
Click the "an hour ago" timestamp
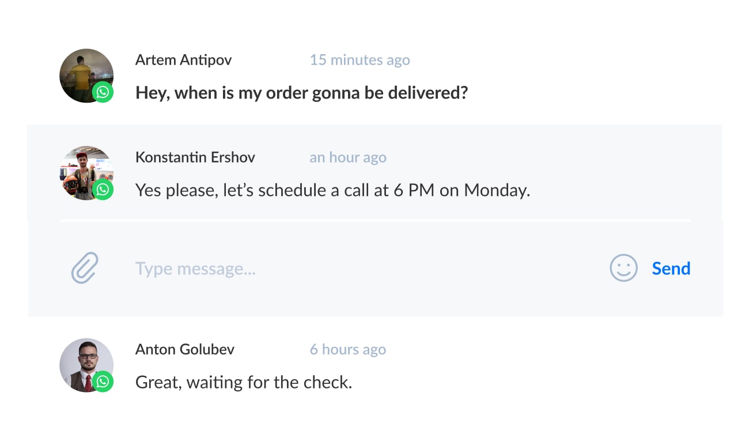pyautogui.click(x=347, y=157)
